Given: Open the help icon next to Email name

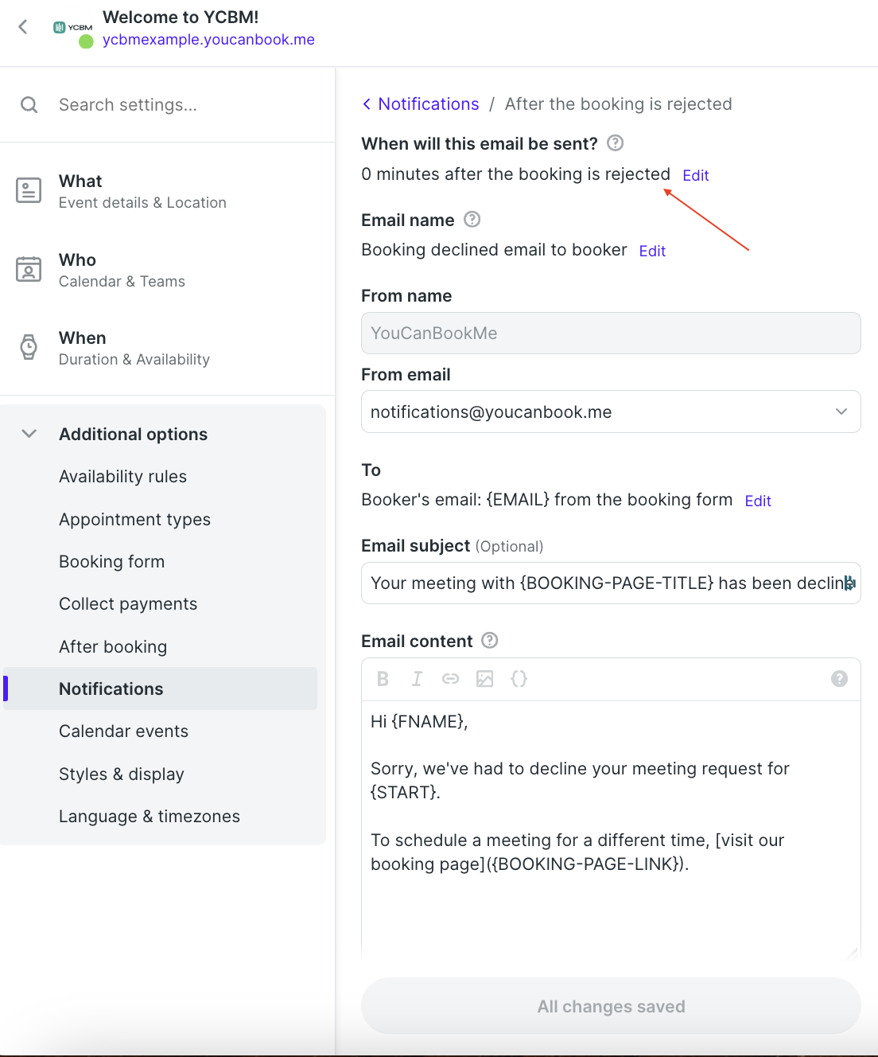Looking at the screenshot, I should pos(472,220).
